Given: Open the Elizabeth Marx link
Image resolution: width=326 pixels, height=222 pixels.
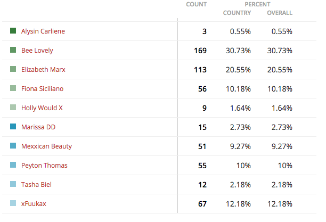Looking at the screenshot, I should coord(43,69).
